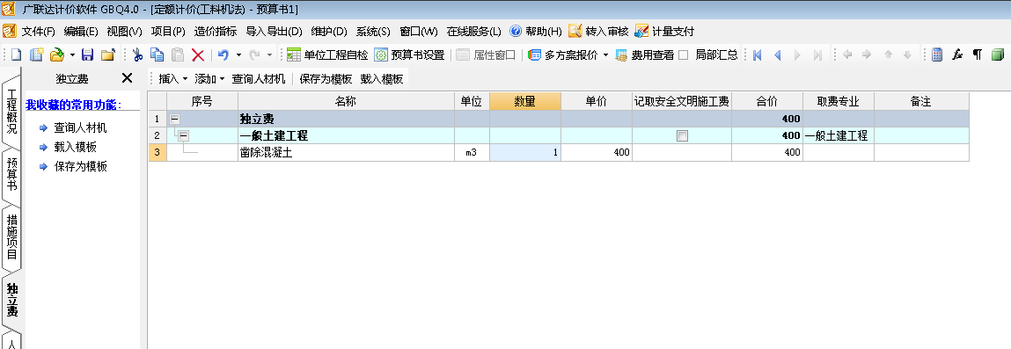Open the 编辑(E) menu
1011x349 pixels.
point(81,31)
